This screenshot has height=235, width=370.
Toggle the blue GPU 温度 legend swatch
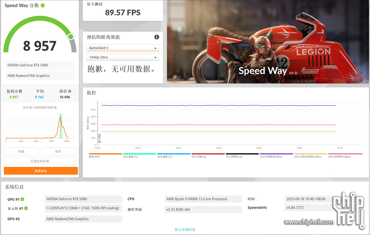click(x=174, y=154)
